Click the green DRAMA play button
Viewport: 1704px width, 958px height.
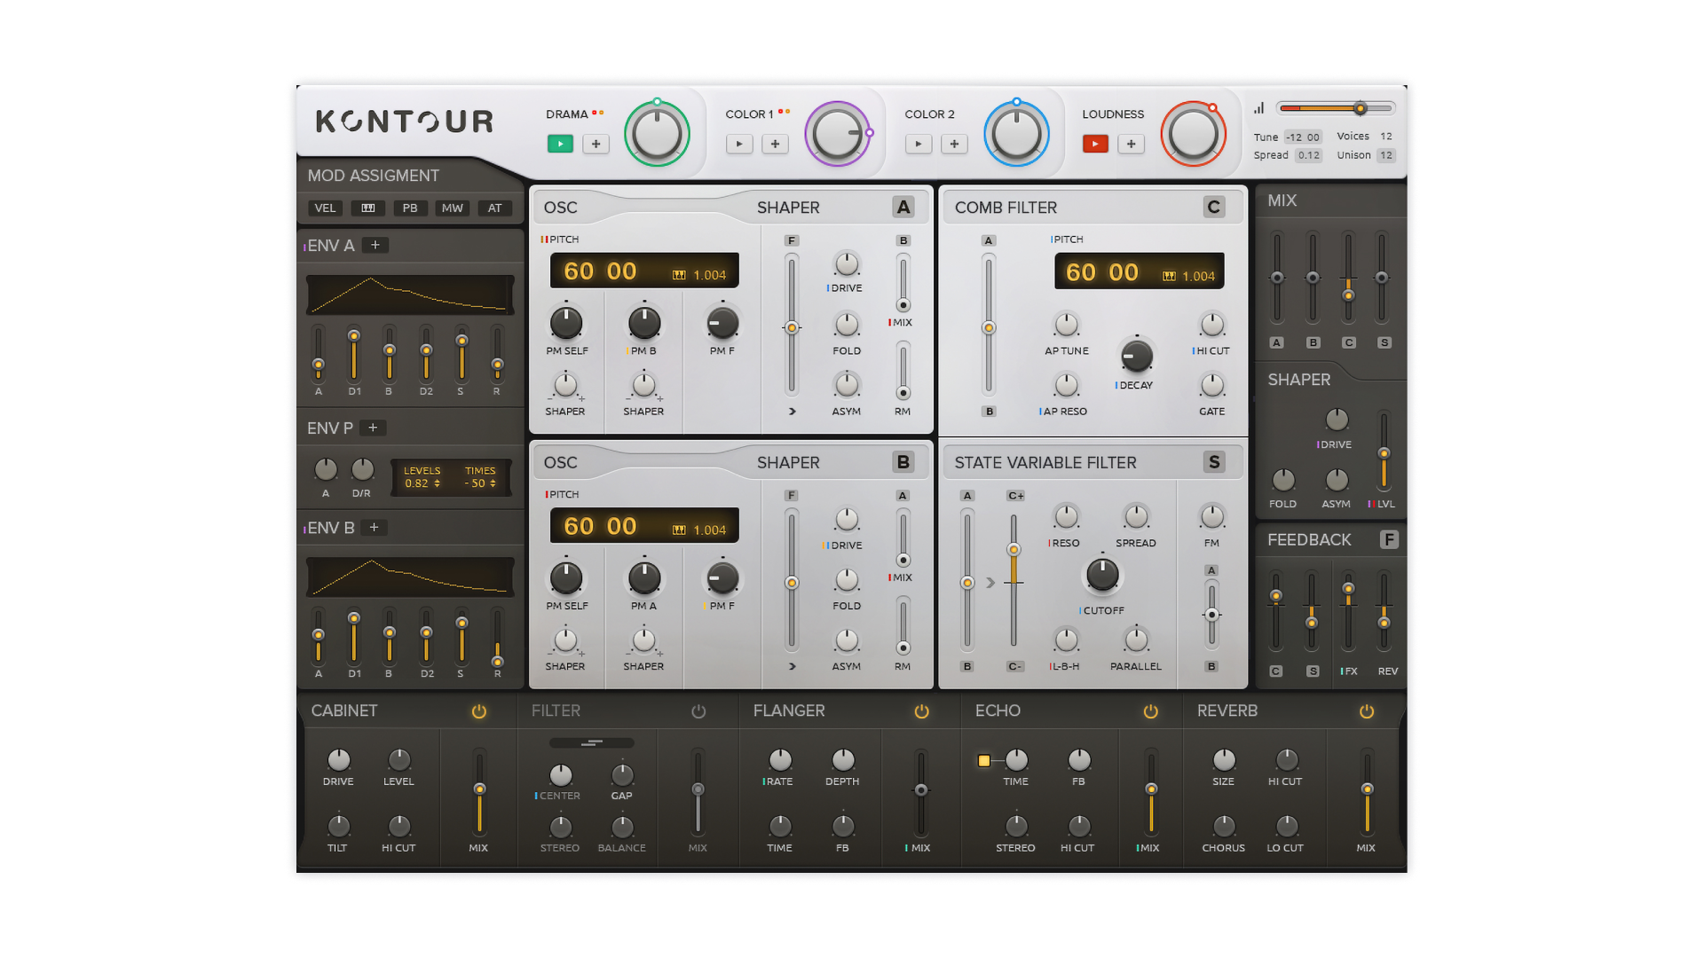coord(560,144)
